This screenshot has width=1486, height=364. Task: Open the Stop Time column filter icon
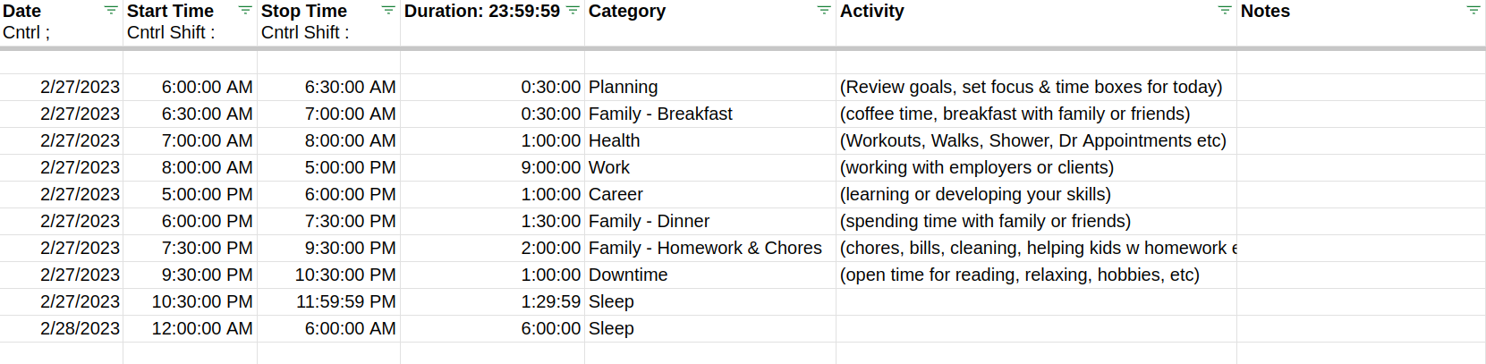point(388,11)
